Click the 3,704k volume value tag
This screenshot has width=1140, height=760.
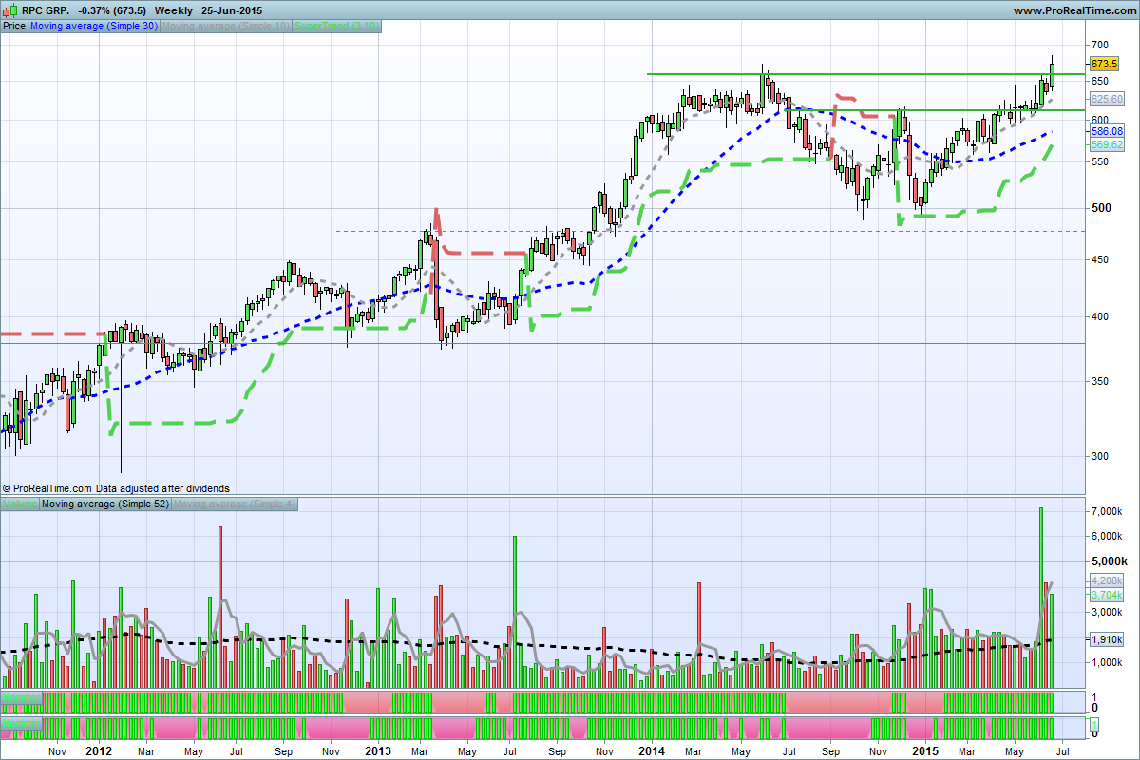pyautogui.click(x=1107, y=594)
